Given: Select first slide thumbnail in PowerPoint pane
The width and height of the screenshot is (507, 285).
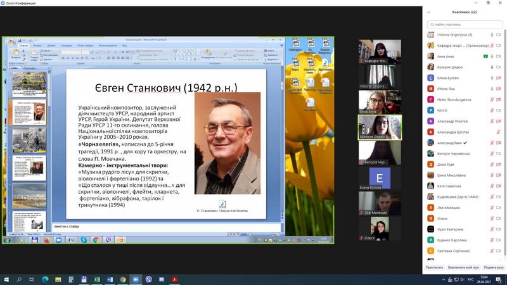Looking at the screenshot, I should [x=29, y=84].
